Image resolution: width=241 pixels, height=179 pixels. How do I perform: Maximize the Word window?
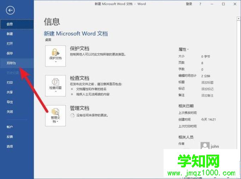click(x=223, y=4)
